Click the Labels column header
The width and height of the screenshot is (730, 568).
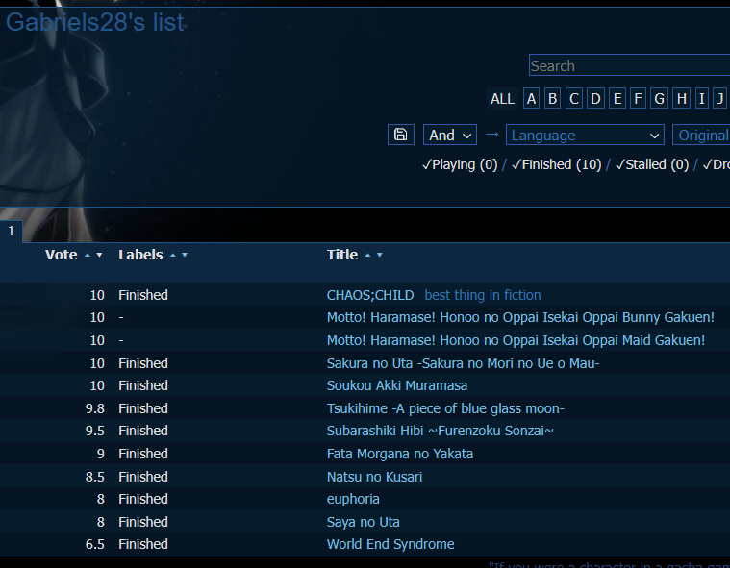point(140,255)
